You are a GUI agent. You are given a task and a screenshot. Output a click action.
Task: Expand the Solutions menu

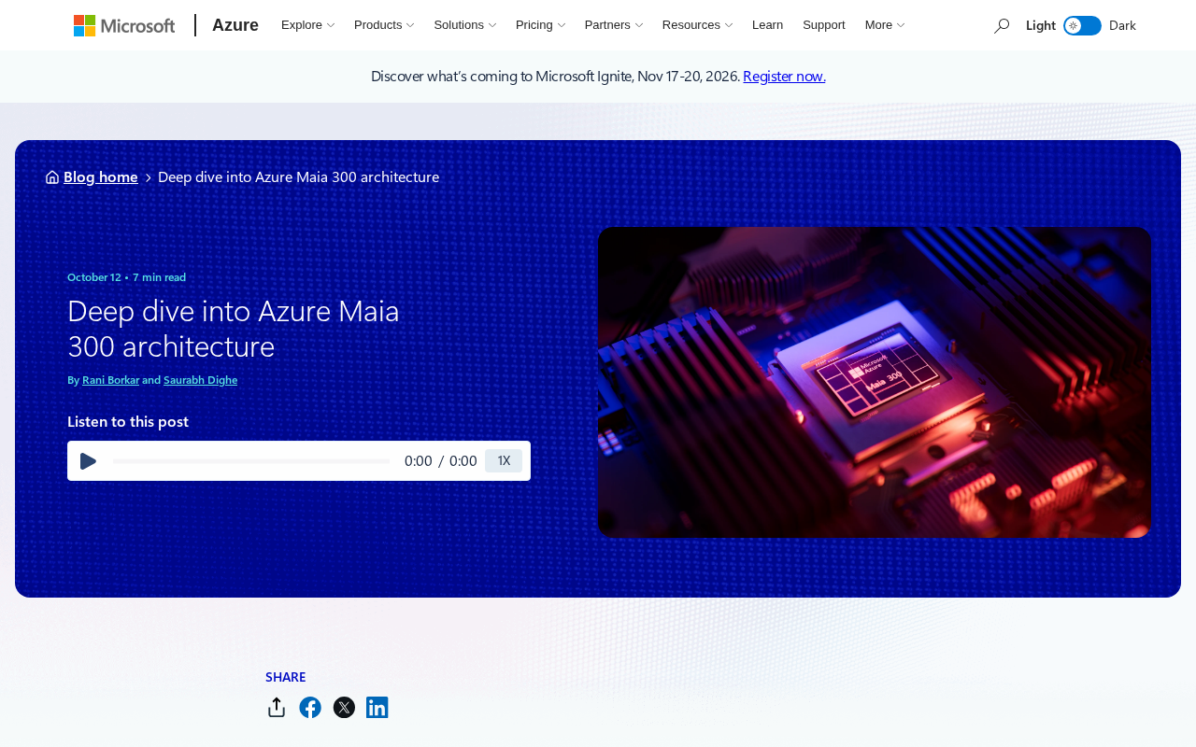click(465, 25)
